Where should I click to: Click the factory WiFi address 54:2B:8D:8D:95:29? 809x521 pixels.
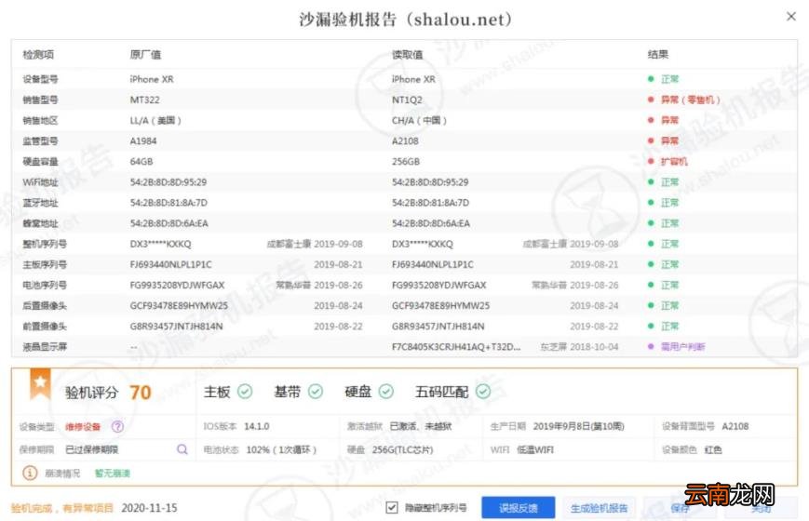tap(169, 182)
